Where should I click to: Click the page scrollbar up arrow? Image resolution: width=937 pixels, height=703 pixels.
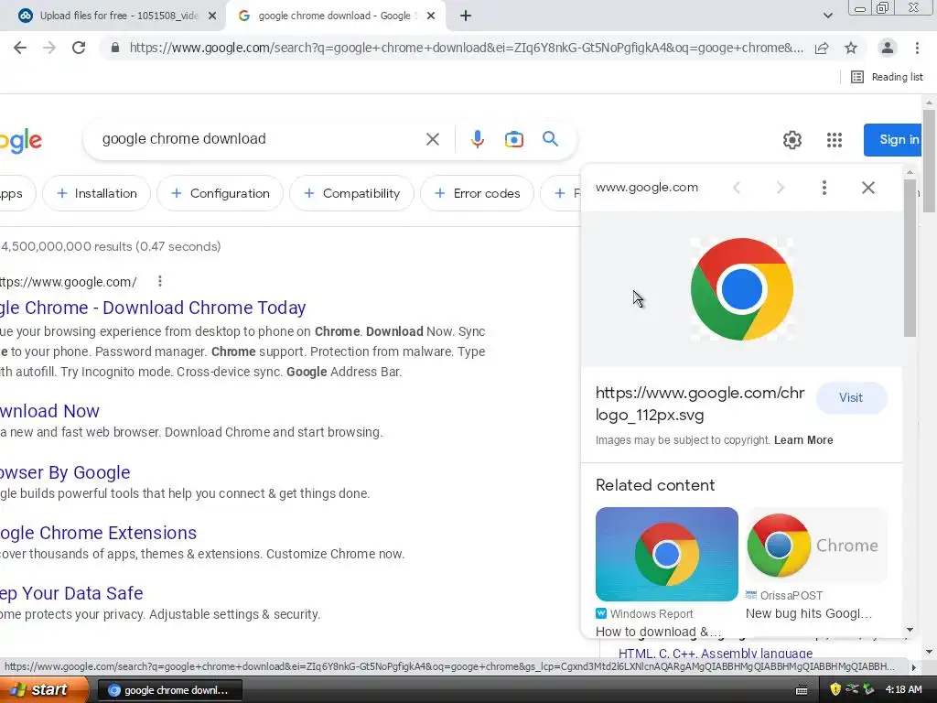[x=929, y=102]
